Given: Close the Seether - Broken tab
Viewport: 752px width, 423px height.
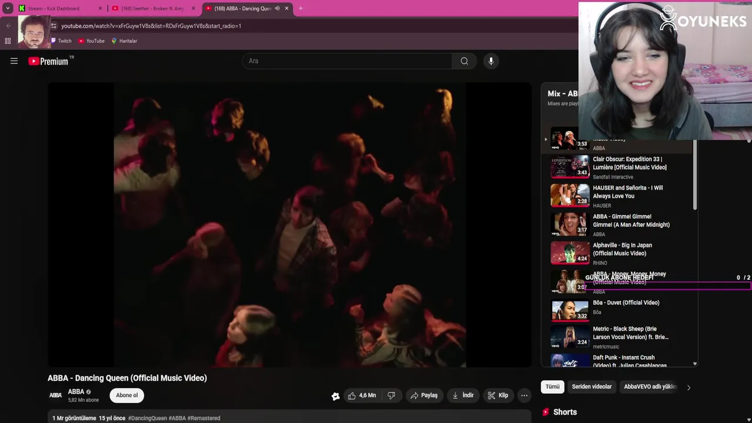Looking at the screenshot, I should click(x=193, y=8).
